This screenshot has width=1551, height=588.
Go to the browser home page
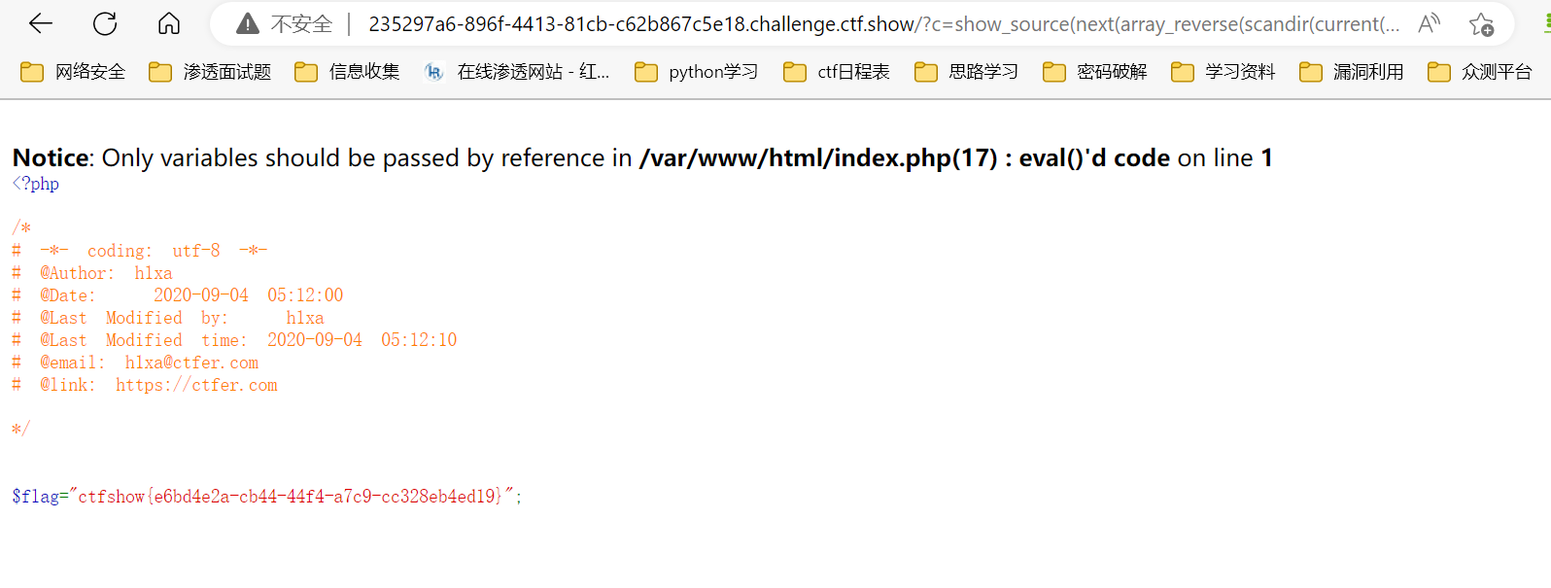[x=169, y=23]
